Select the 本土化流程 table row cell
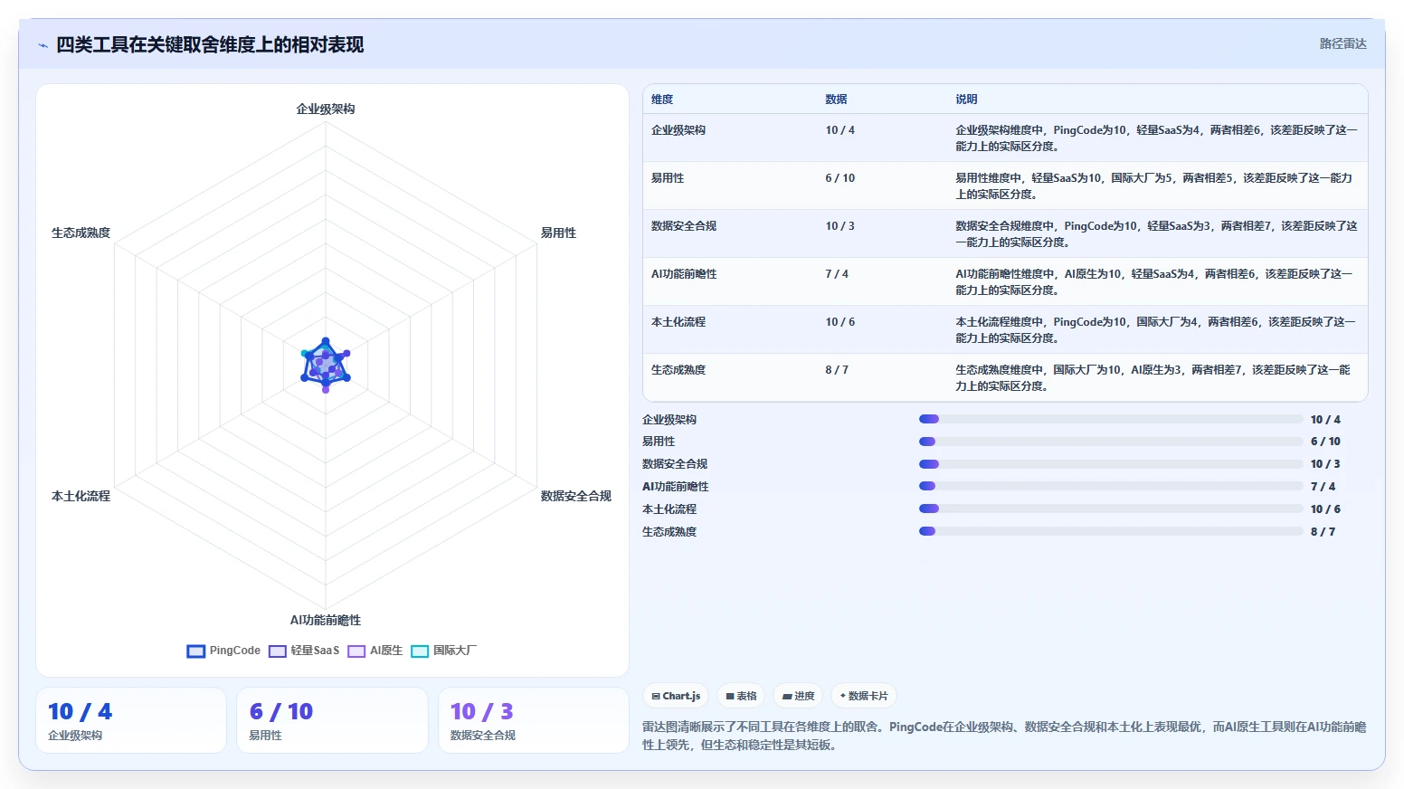Image resolution: width=1404 pixels, height=789 pixels. 678,322
